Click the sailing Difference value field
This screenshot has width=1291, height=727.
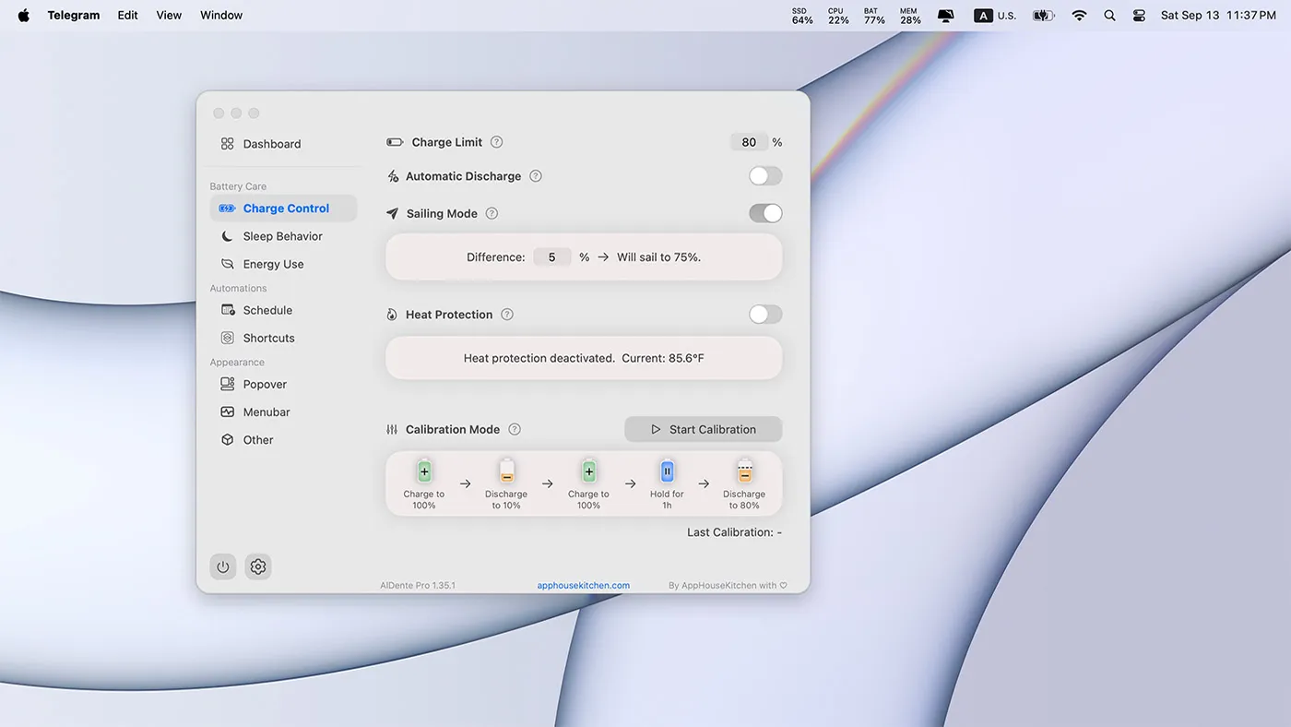551,257
